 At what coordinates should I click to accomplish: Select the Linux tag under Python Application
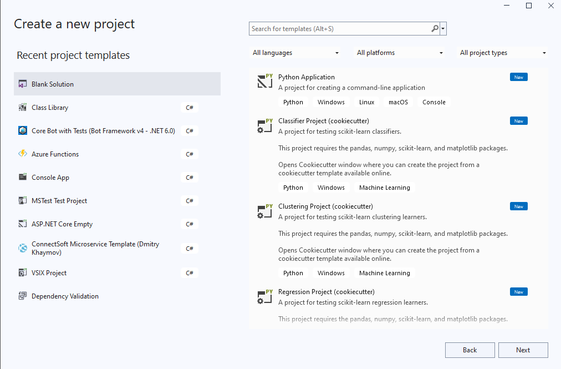(x=366, y=102)
